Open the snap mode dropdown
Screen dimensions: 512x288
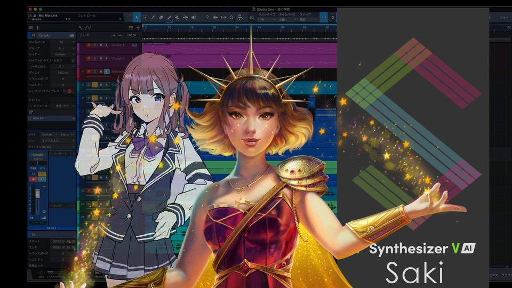tap(309, 20)
